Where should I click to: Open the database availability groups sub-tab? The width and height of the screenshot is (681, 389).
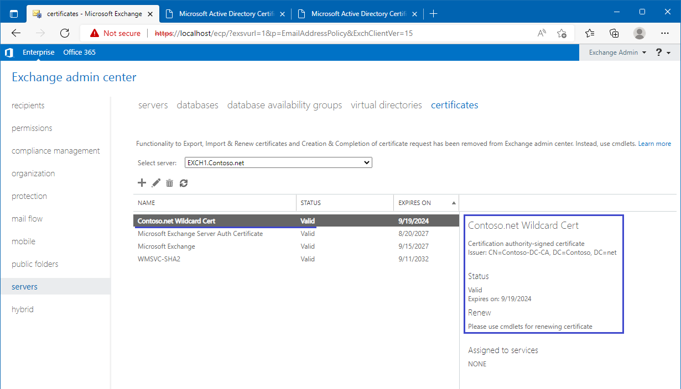[x=284, y=105]
